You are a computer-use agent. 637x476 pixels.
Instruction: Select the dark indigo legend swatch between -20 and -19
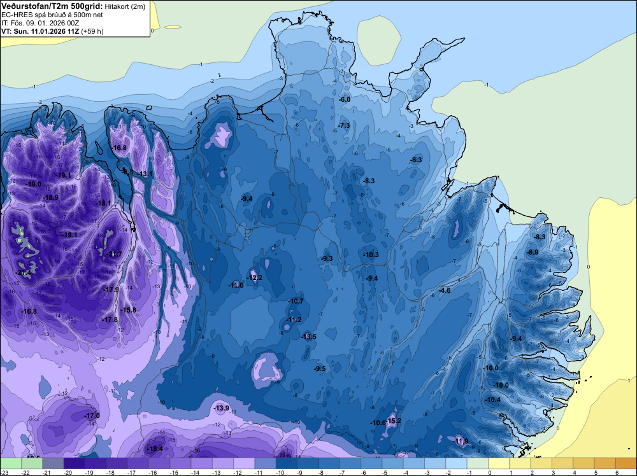(x=74, y=463)
